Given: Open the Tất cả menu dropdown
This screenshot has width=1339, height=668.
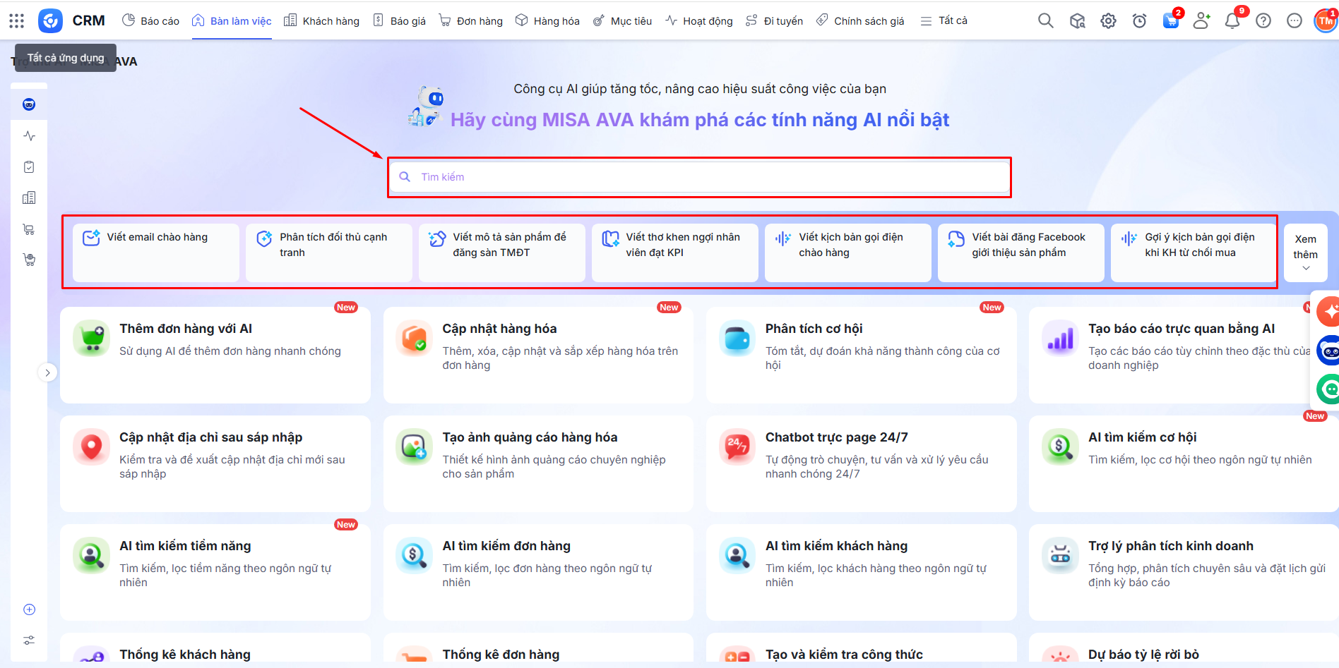Looking at the screenshot, I should coord(944,21).
